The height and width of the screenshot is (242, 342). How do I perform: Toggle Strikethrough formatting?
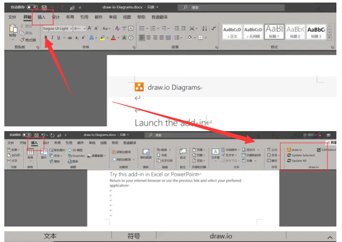[70, 38]
